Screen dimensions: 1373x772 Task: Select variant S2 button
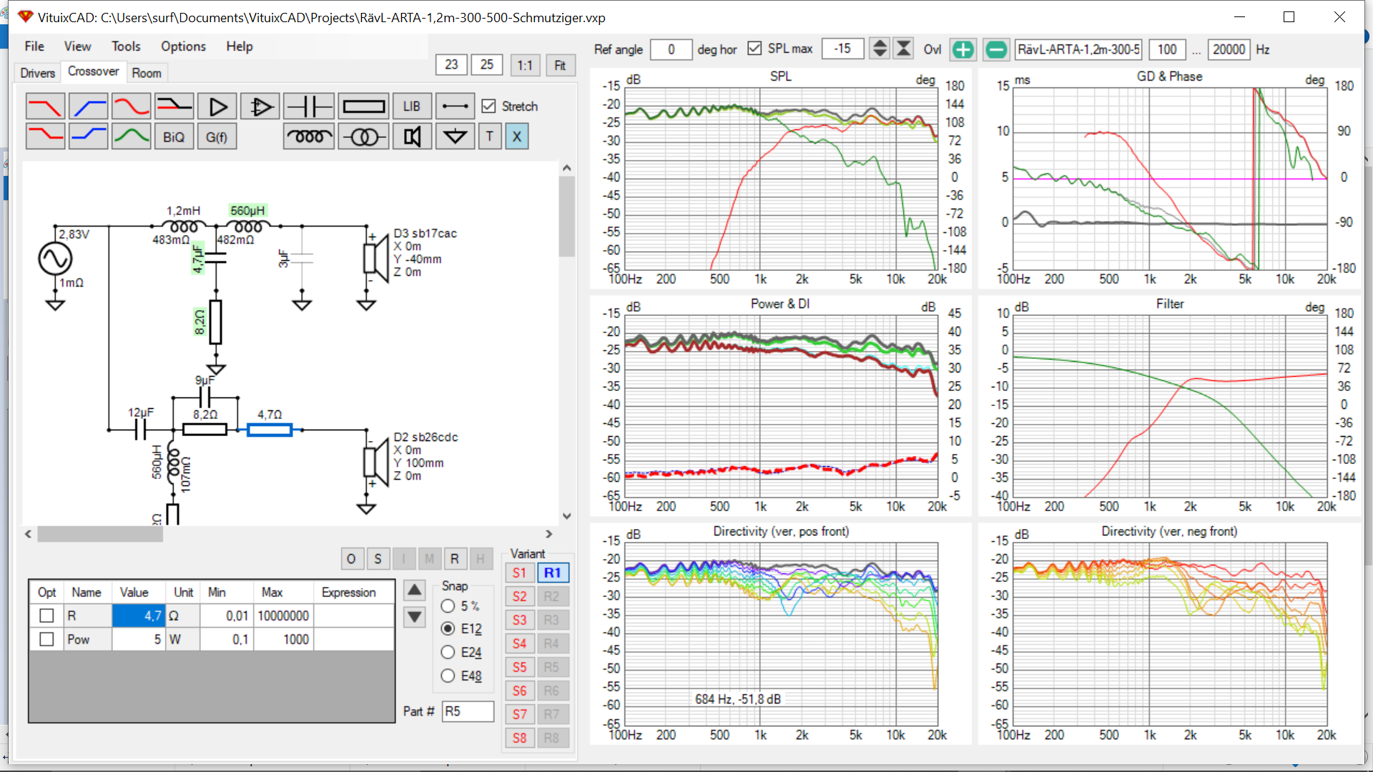pyautogui.click(x=519, y=597)
